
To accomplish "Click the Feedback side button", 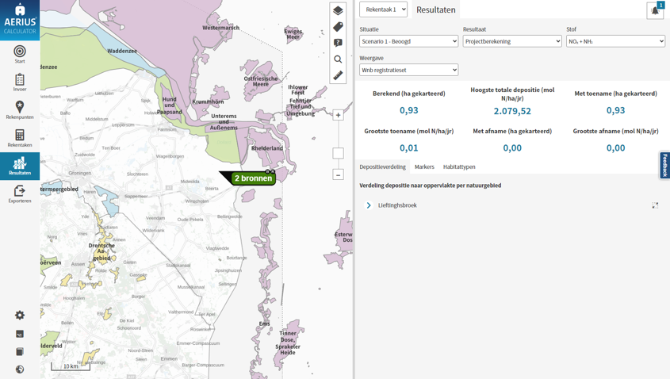I will click(664, 165).
